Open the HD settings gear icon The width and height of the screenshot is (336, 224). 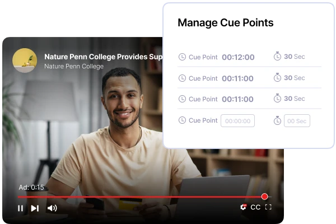pyautogui.click(x=243, y=207)
